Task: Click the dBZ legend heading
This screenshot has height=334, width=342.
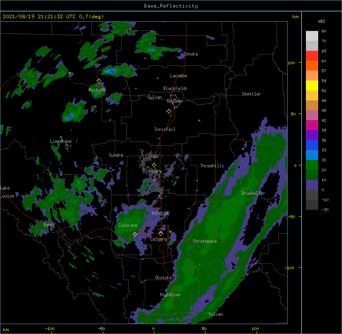Action: [321, 21]
